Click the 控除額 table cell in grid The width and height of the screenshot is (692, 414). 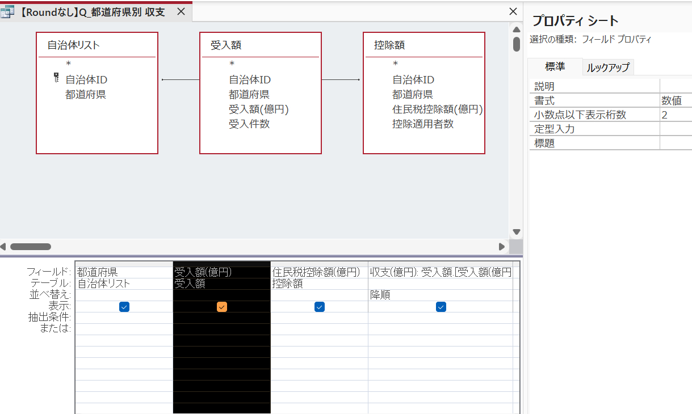coord(320,284)
